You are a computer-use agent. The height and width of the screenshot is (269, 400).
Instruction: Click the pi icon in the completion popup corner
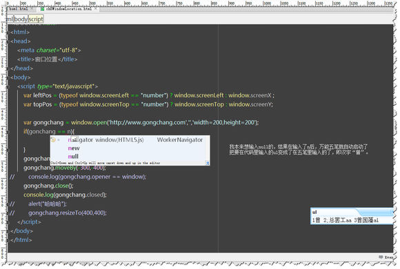[207, 163]
